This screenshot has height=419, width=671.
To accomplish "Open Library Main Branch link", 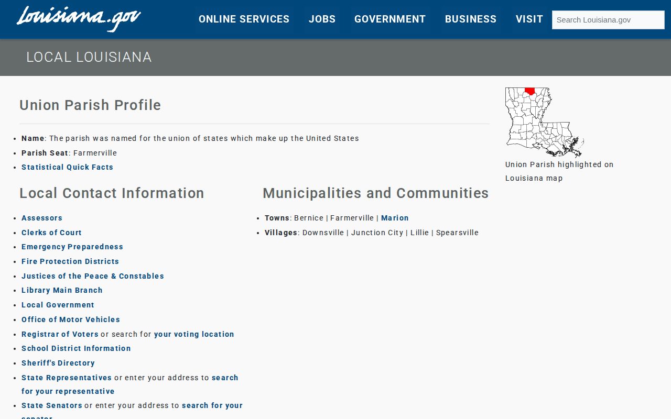I will pyautogui.click(x=62, y=290).
